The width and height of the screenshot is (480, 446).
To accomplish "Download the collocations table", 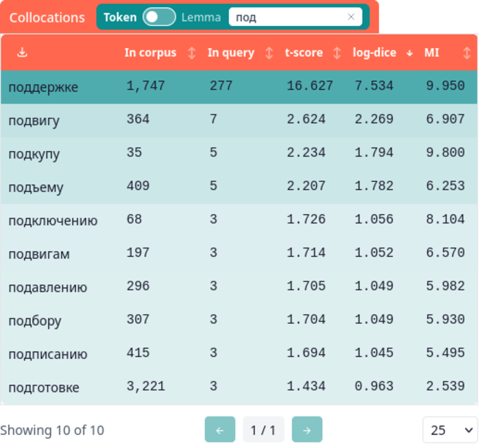I will click(x=22, y=52).
